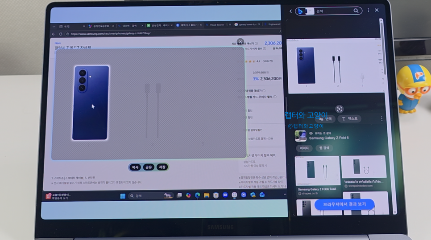
Task: Open the captured phone image thumbnail in the side panel
Action: point(336,66)
